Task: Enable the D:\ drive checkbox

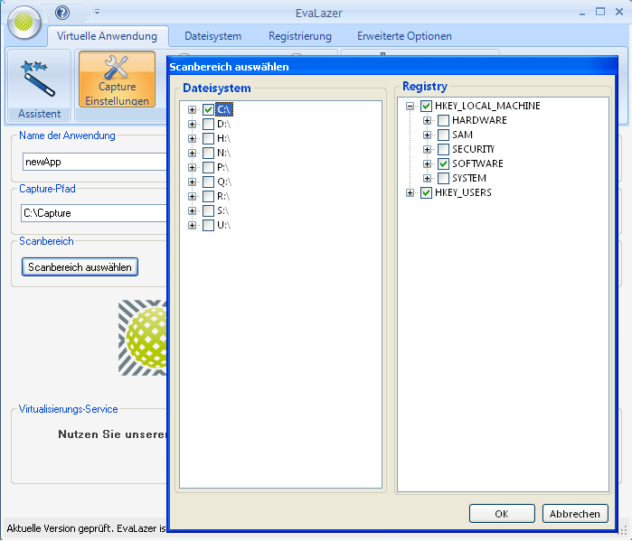Action: click(208, 124)
